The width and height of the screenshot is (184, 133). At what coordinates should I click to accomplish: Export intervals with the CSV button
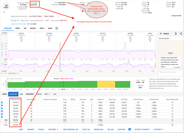[x=55, y=94]
